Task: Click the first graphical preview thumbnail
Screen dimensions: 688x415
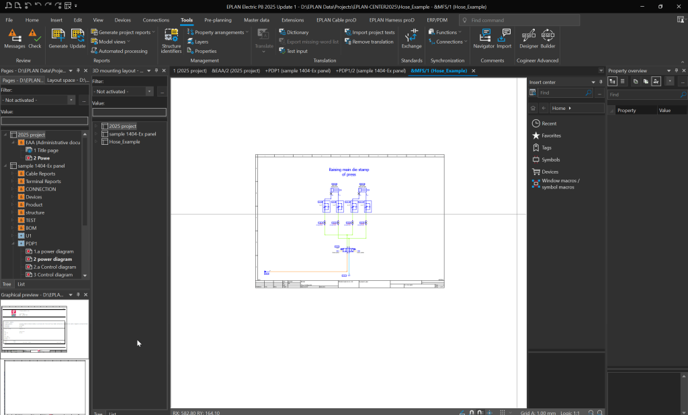Action: (x=34, y=329)
